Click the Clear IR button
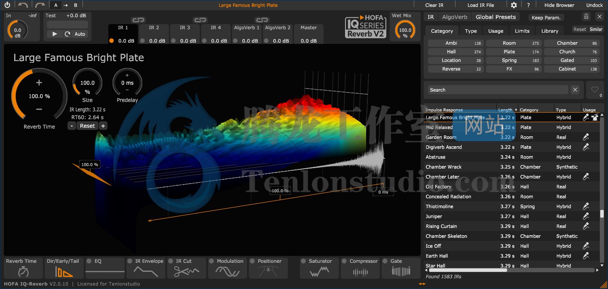 coord(434,5)
